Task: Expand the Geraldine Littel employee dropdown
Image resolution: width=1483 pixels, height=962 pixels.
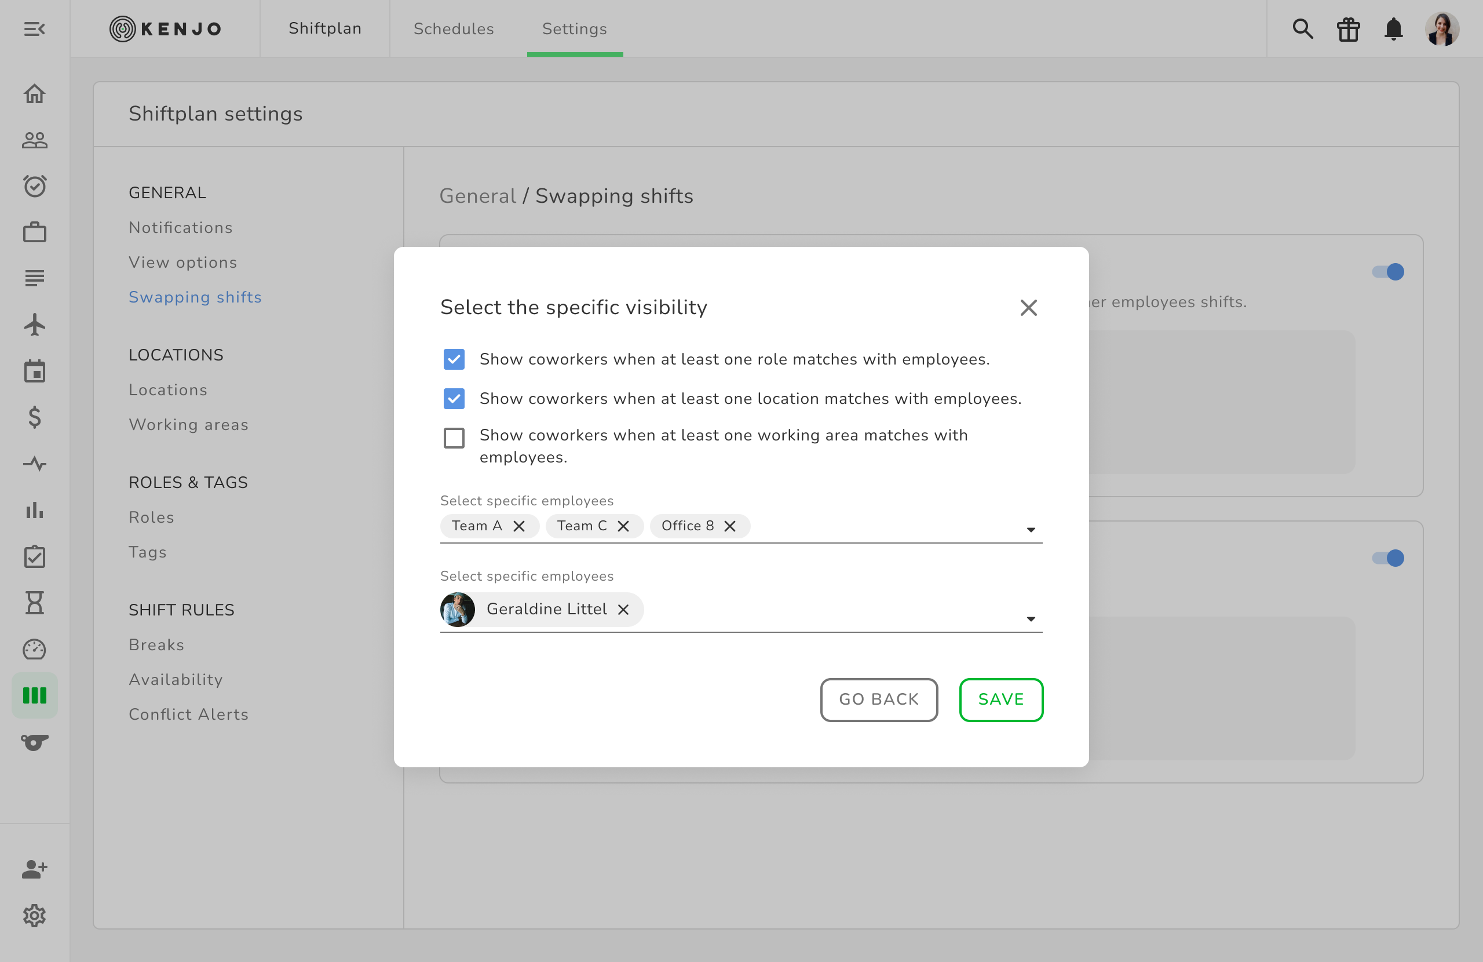Action: click(1031, 618)
